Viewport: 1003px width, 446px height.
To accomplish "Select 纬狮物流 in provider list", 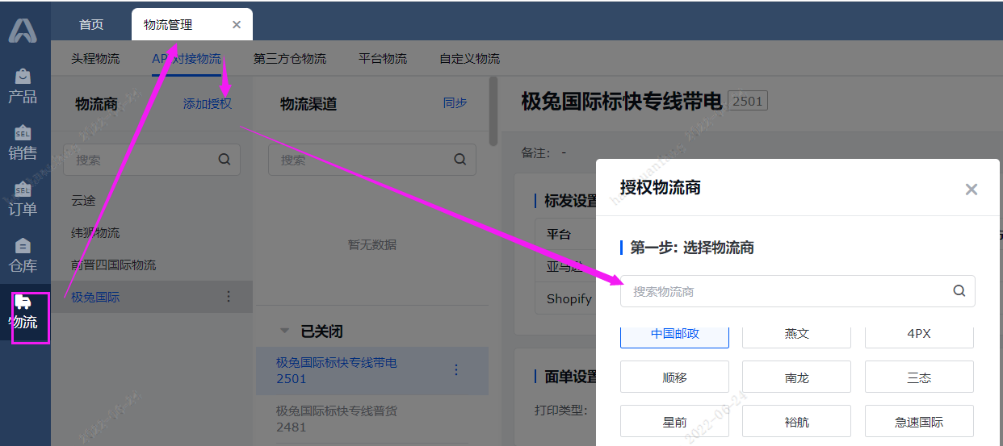I will [x=152, y=232].
